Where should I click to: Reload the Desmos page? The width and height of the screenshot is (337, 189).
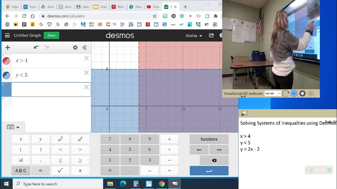point(24,16)
